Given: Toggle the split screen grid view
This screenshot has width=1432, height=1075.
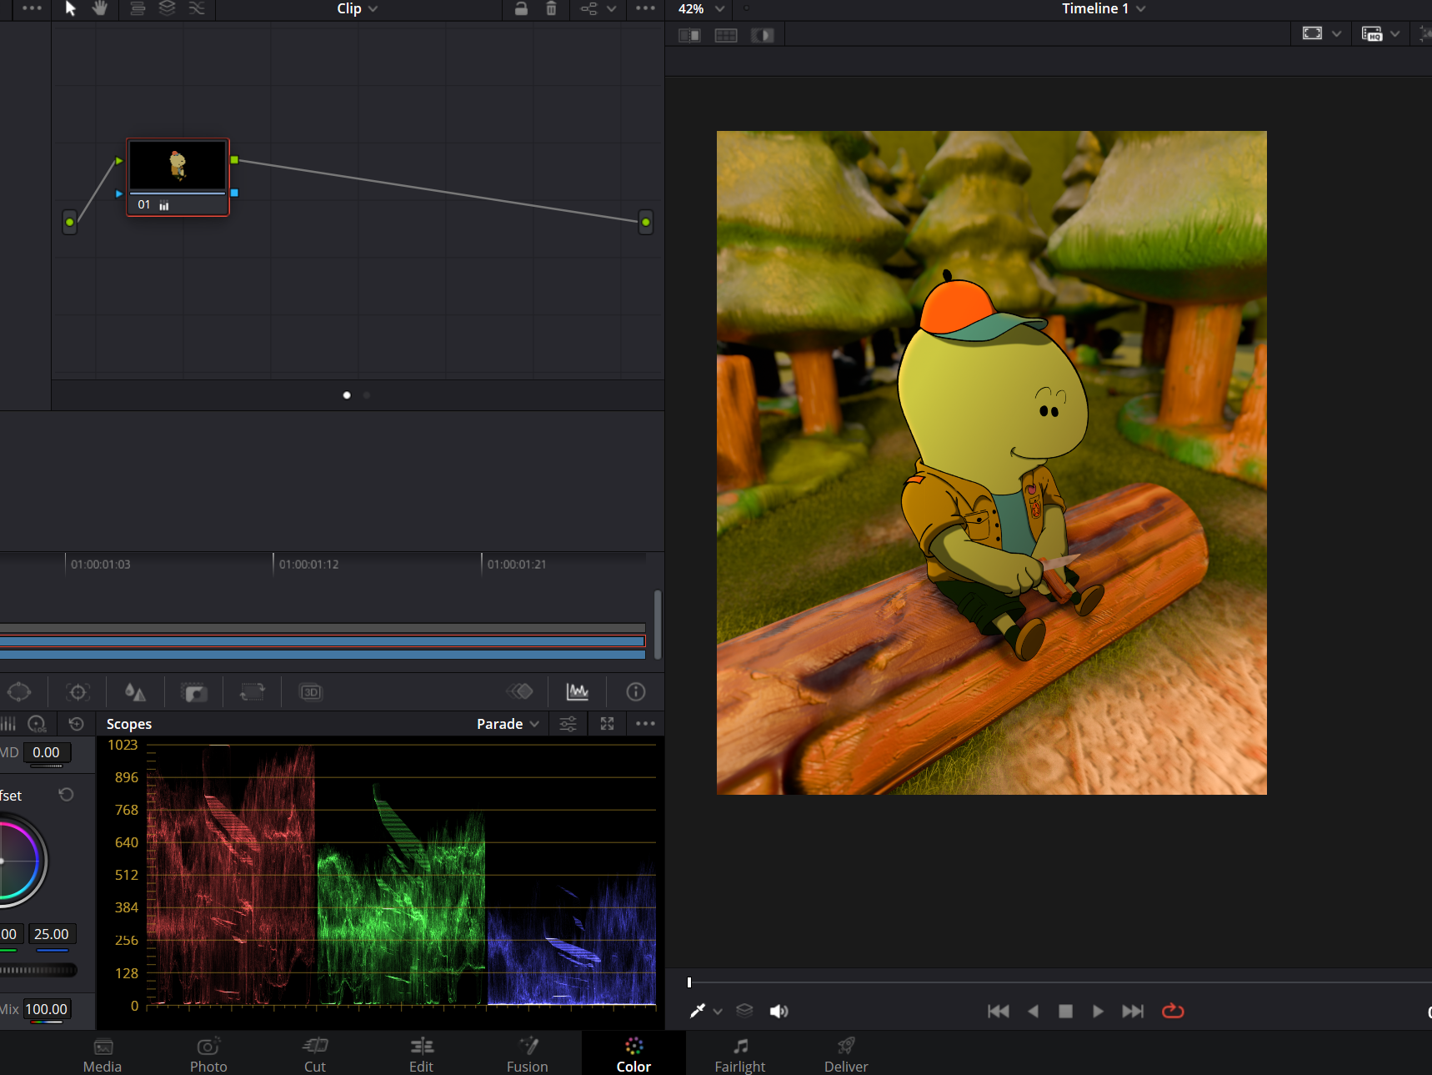Looking at the screenshot, I should pos(726,35).
